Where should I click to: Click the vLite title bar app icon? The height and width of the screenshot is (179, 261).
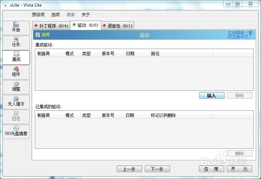click(x=6, y=6)
